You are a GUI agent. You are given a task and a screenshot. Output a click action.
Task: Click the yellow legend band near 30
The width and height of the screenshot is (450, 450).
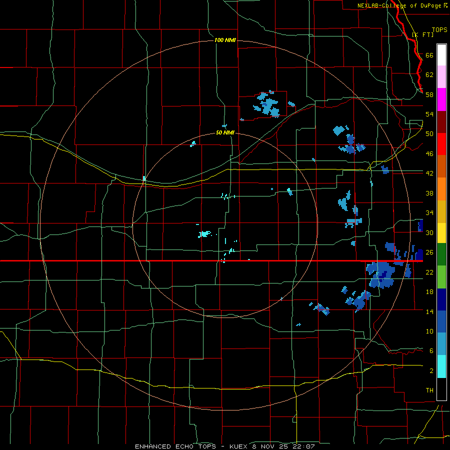coord(441,233)
